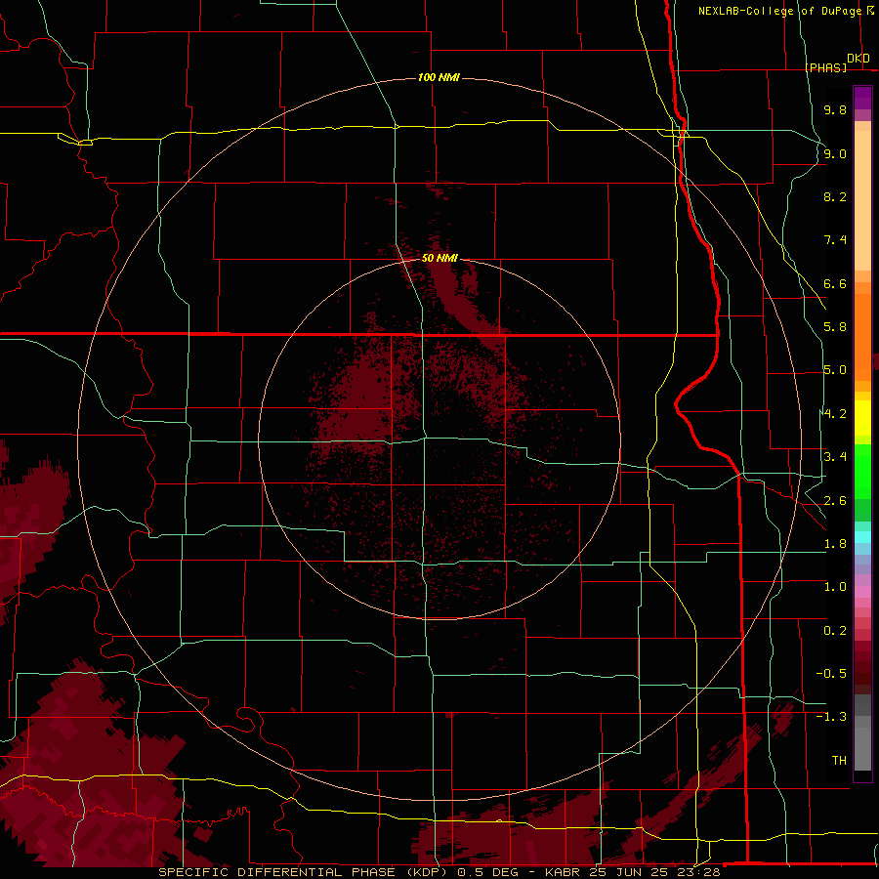Click the -0.5 value on the color scale

click(x=831, y=674)
